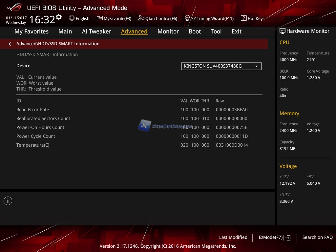
Task: Click the back arrow in the breadcrumb bar
Action: click(x=11, y=44)
